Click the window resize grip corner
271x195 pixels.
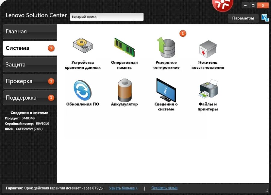pos(267,190)
